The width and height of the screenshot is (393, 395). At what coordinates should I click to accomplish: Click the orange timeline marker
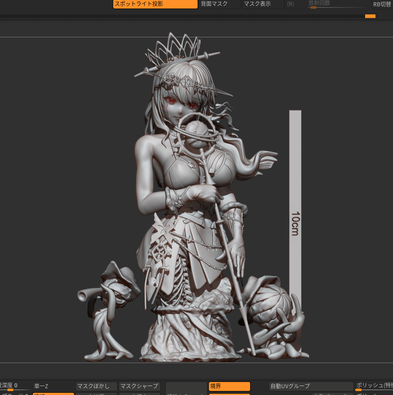coord(370,16)
